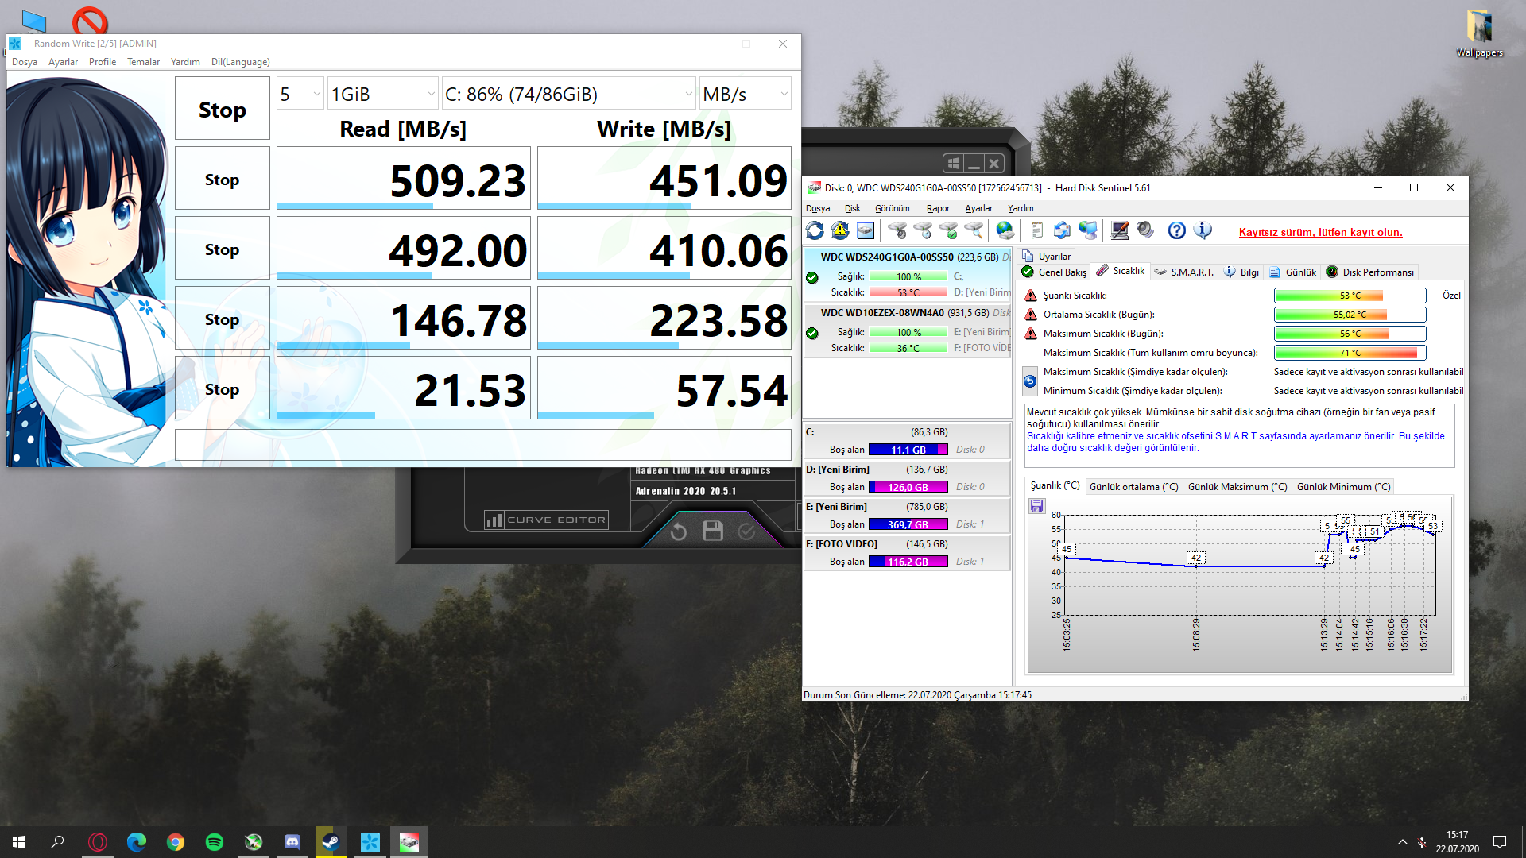Select the WDC WD10EZEX-08WN4A0 disk entry

[x=882, y=313]
